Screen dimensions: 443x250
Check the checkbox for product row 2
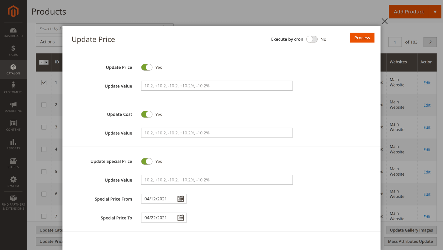(44, 105)
